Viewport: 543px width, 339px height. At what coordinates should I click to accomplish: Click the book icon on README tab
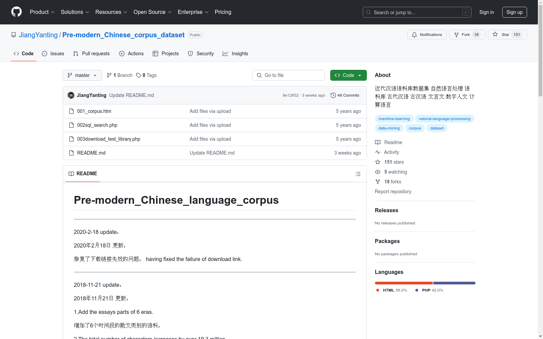[71, 174]
